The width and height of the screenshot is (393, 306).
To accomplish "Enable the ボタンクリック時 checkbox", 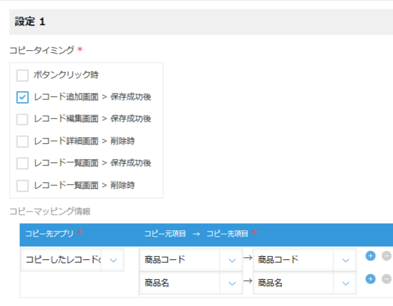I will pyautogui.click(x=22, y=75).
